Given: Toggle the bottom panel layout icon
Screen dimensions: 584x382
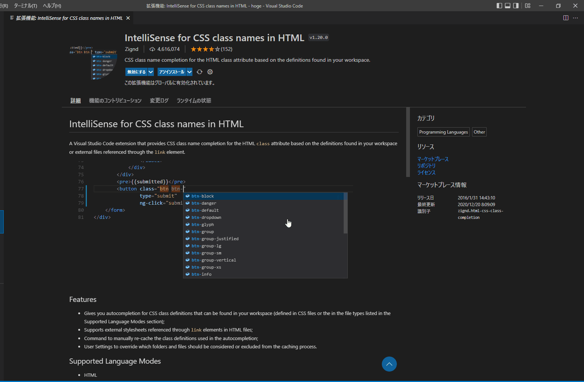Looking at the screenshot, I should click(x=508, y=6).
